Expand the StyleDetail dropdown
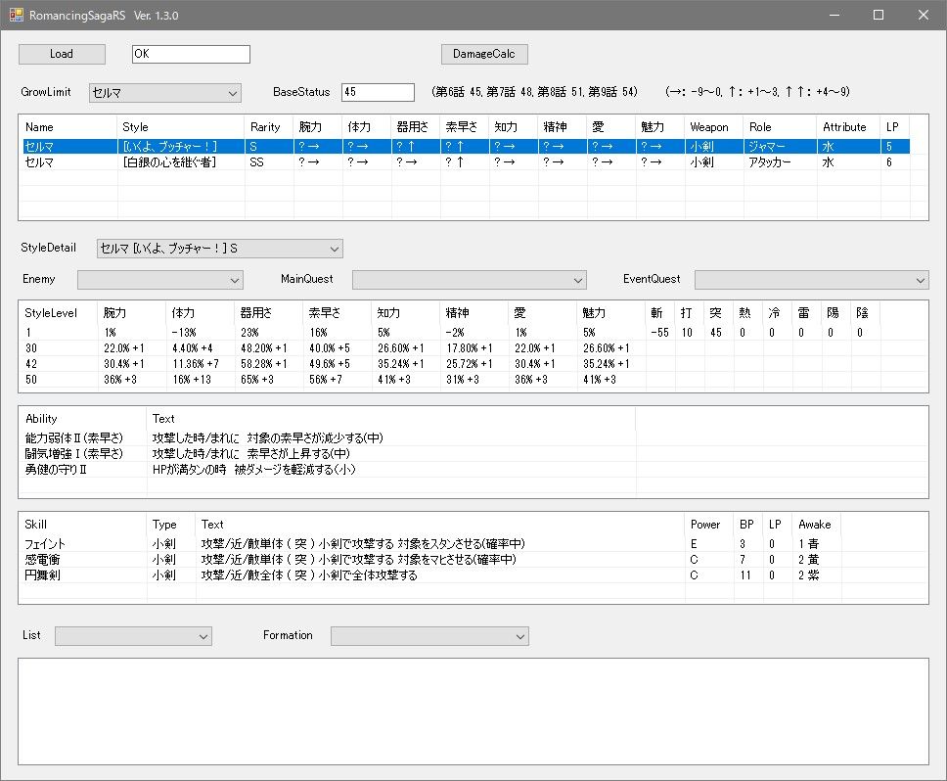947x781 pixels. [x=220, y=249]
